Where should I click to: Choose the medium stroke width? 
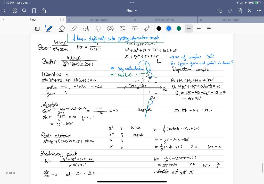click(x=199, y=29)
